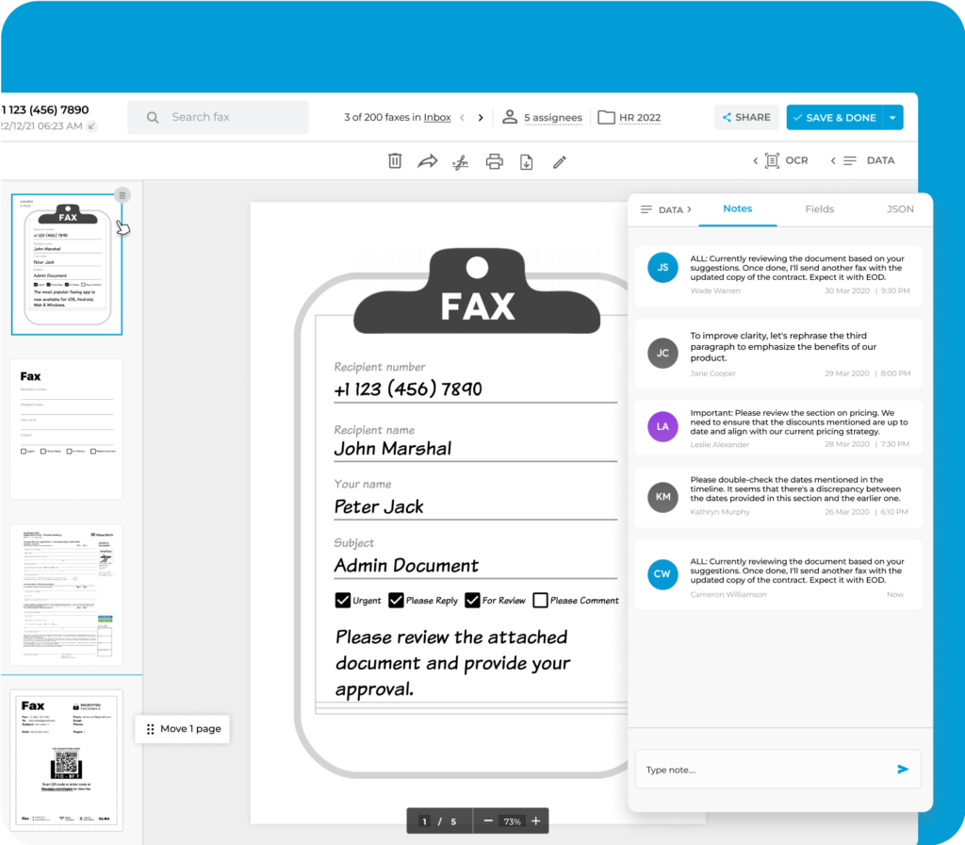Open the SAVE & DONE dropdown arrow
Viewport: 965px width, 845px height.
coord(891,117)
